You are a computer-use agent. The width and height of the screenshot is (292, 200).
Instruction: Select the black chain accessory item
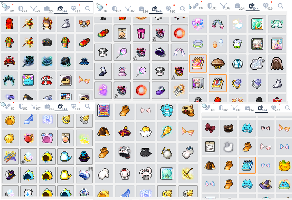[66, 61]
